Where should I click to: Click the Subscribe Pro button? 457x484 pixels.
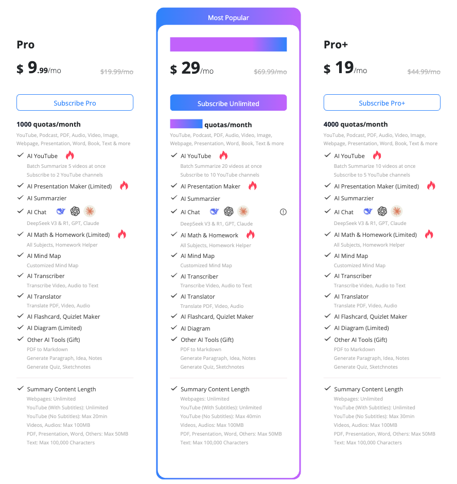coord(75,103)
